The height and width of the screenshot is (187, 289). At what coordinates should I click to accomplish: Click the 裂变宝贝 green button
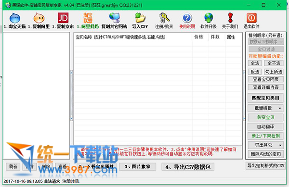265,117
